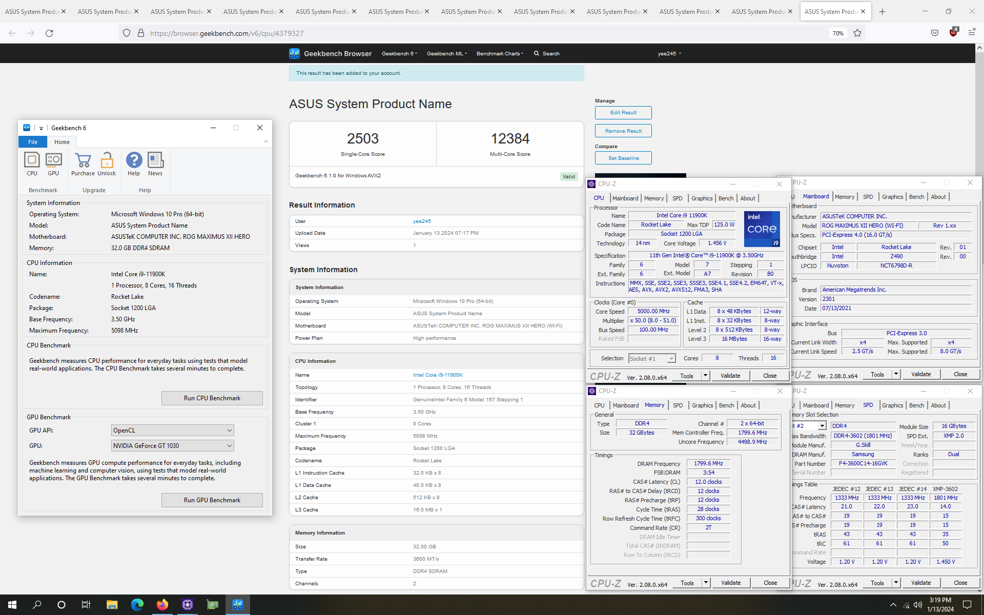Click the browser address bar URL
984x615 pixels.
pyautogui.click(x=227, y=33)
